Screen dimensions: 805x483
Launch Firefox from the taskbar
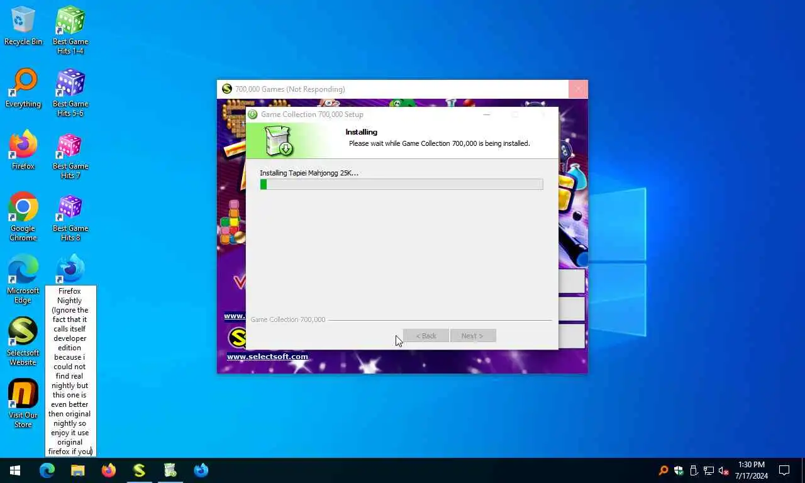point(109,470)
